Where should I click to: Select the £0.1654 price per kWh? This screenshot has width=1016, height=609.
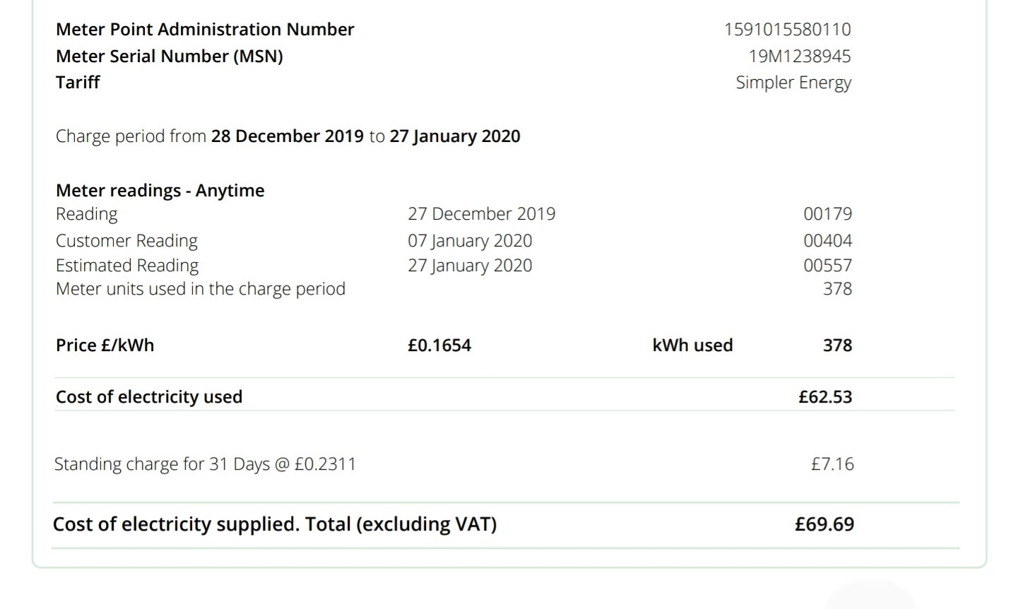(439, 345)
